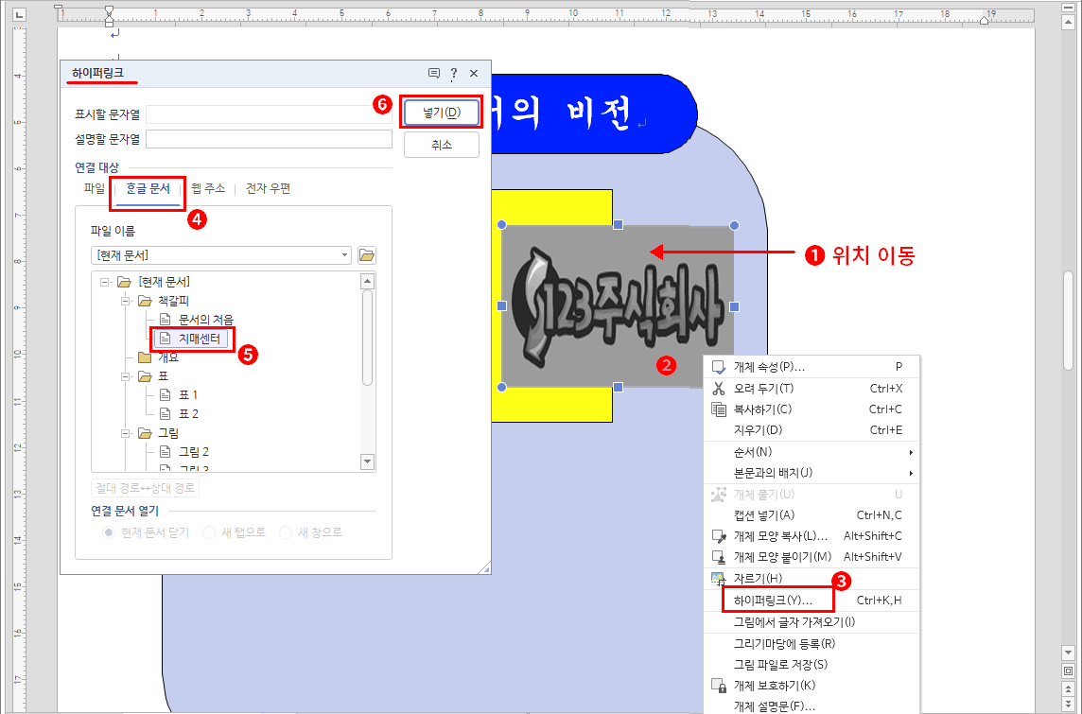Open the comment icon in 하이퍼링크 dialog title

click(434, 73)
